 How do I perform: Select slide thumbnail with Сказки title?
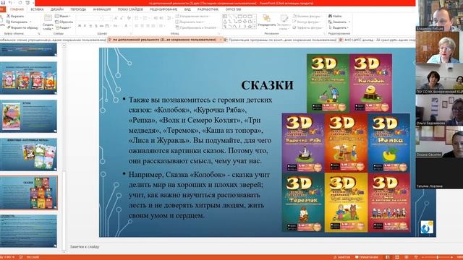coord(29,193)
